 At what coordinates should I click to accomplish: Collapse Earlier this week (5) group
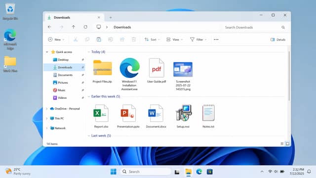tap(89, 97)
